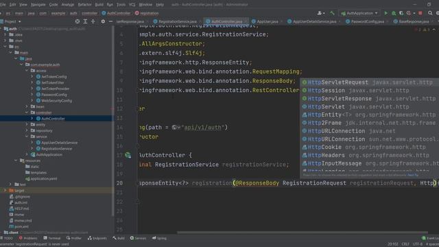Open the Event Log
Image resolution: width=439 pixels, height=247 pixels.
click(431, 238)
